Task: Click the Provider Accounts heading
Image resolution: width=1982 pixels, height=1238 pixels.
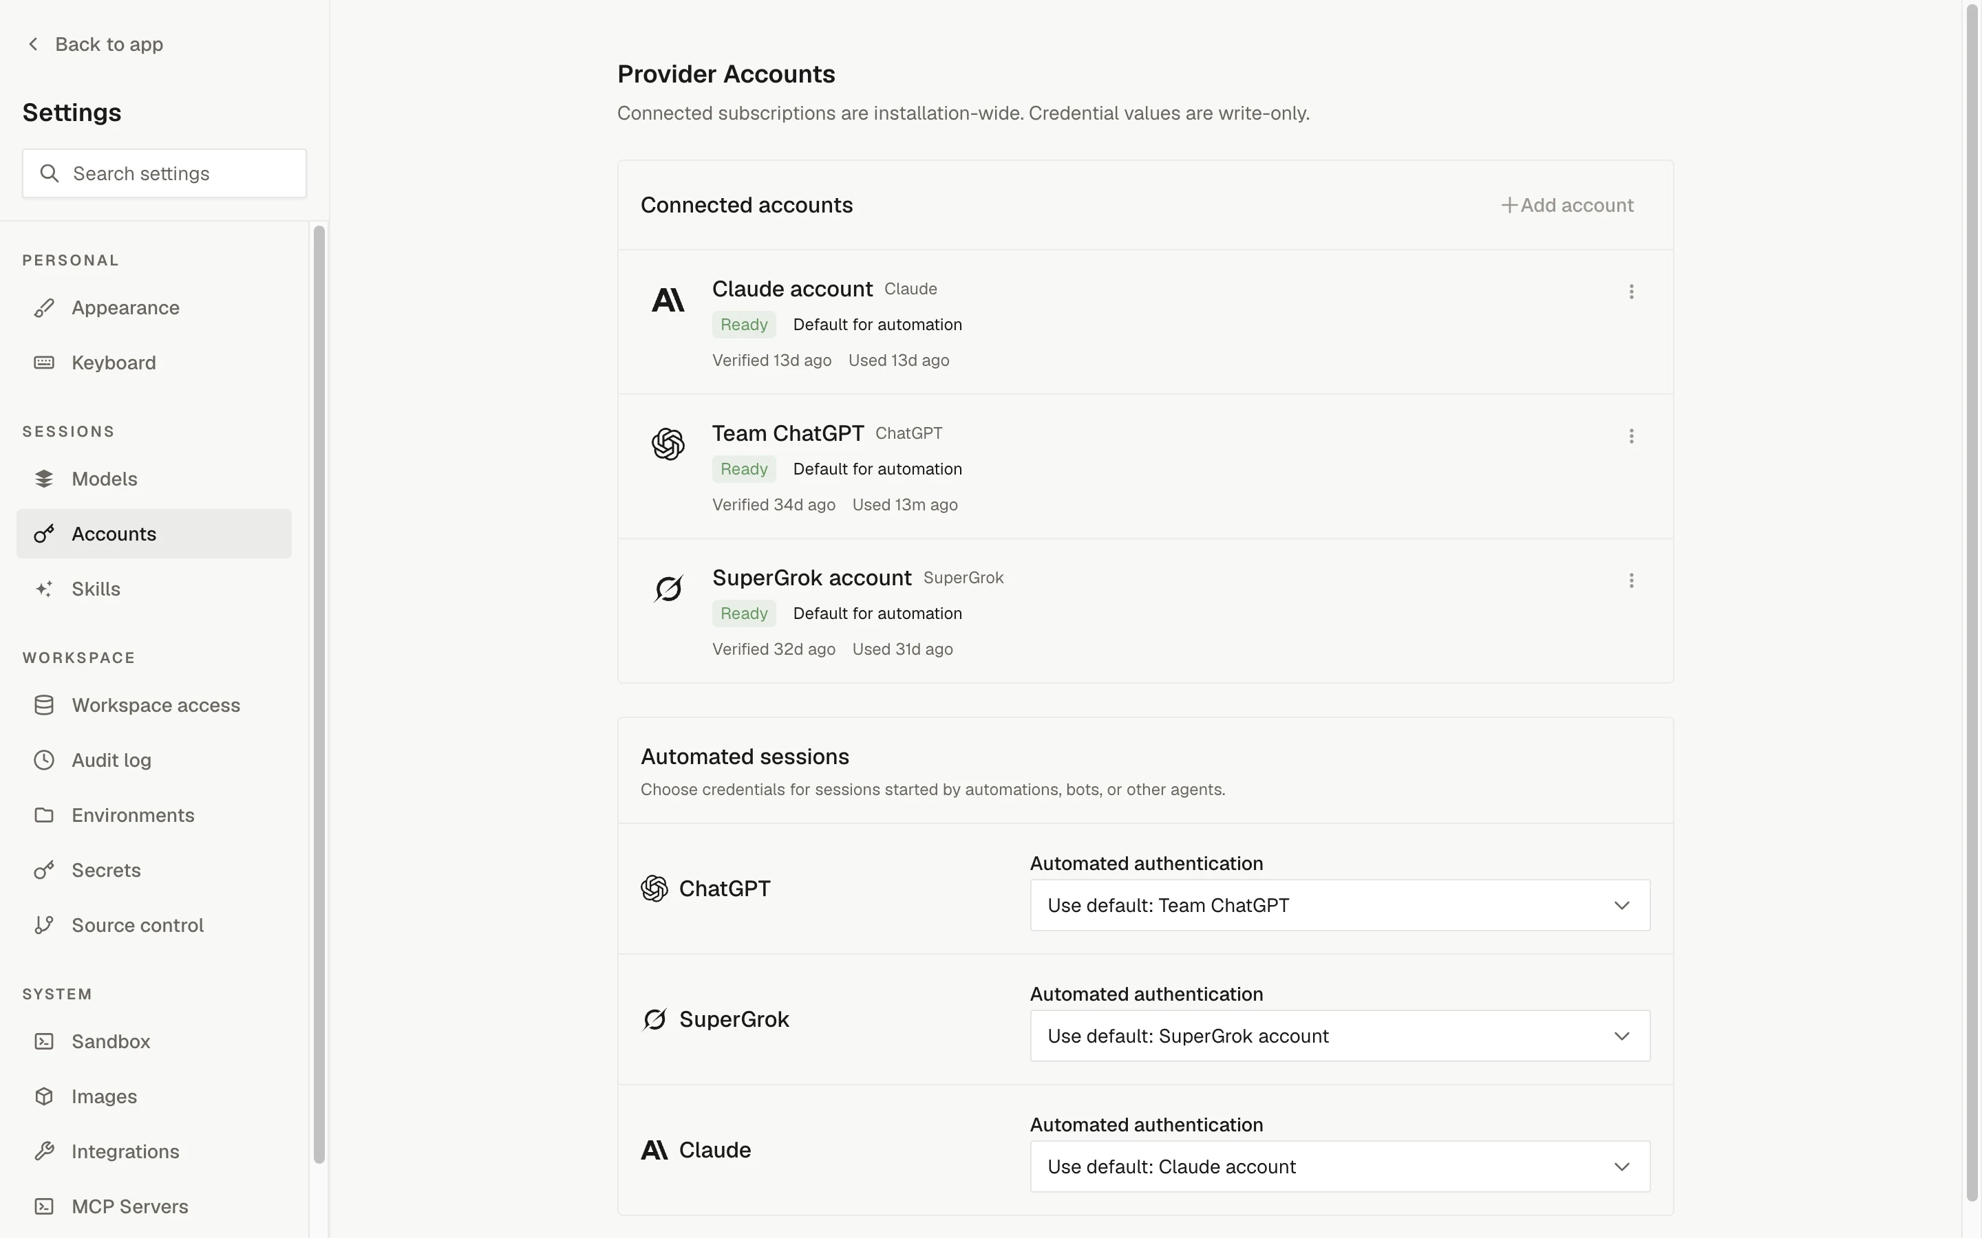Action: pyautogui.click(x=725, y=74)
